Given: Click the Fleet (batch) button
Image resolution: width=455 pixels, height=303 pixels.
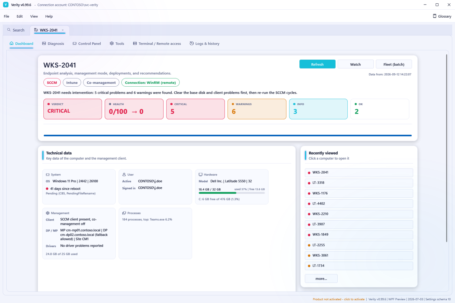Looking at the screenshot, I should pos(394,64).
